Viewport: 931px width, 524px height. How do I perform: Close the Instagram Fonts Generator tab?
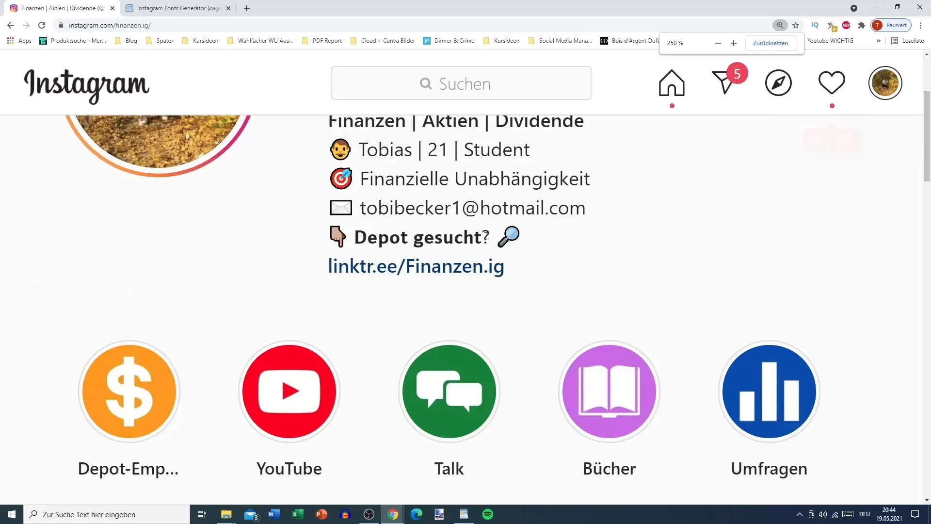pyautogui.click(x=228, y=8)
